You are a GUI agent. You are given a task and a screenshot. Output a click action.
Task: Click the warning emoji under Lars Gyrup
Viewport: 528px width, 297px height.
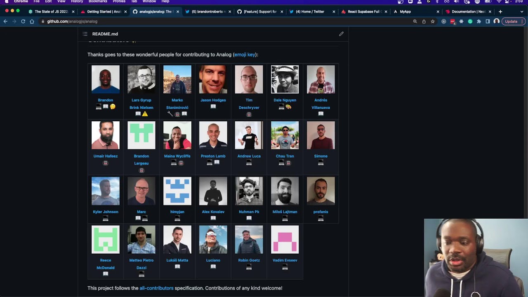[145, 114]
